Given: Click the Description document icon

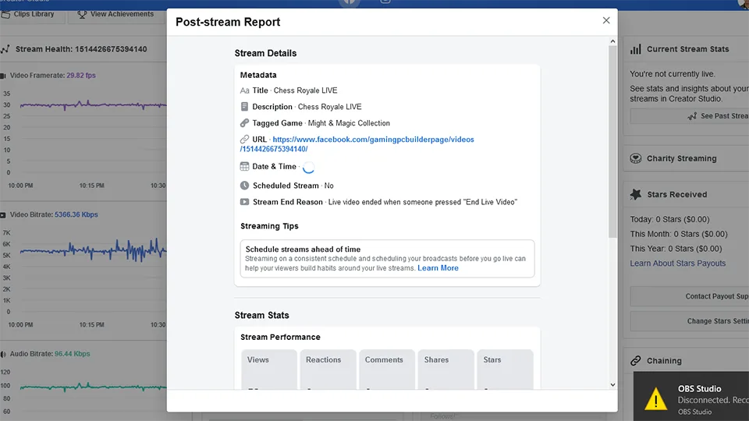Looking at the screenshot, I should (x=244, y=107).
